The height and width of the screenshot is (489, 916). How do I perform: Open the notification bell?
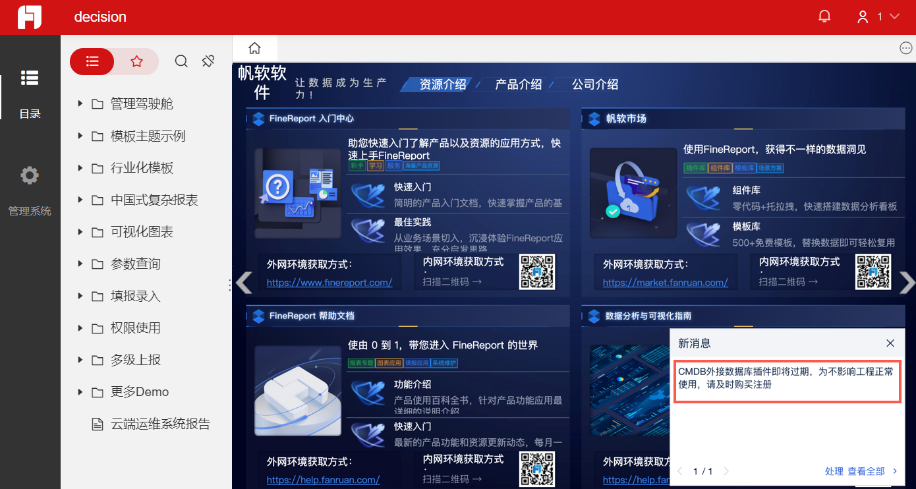point(824,16)
